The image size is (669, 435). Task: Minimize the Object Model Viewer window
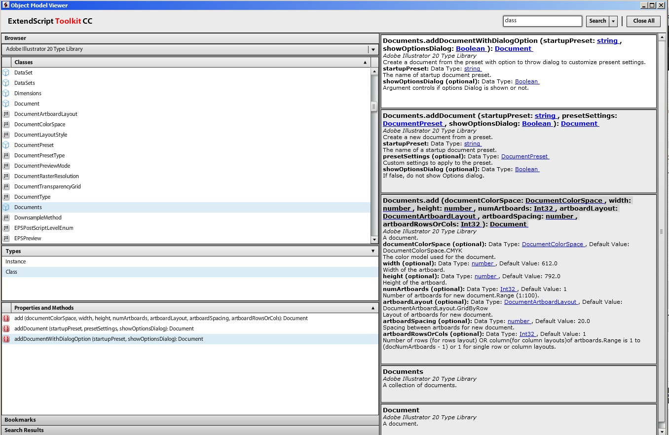point(644,5)
